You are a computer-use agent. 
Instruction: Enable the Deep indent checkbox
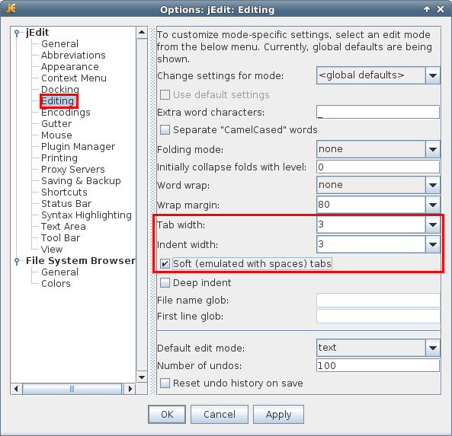(165, 282)
